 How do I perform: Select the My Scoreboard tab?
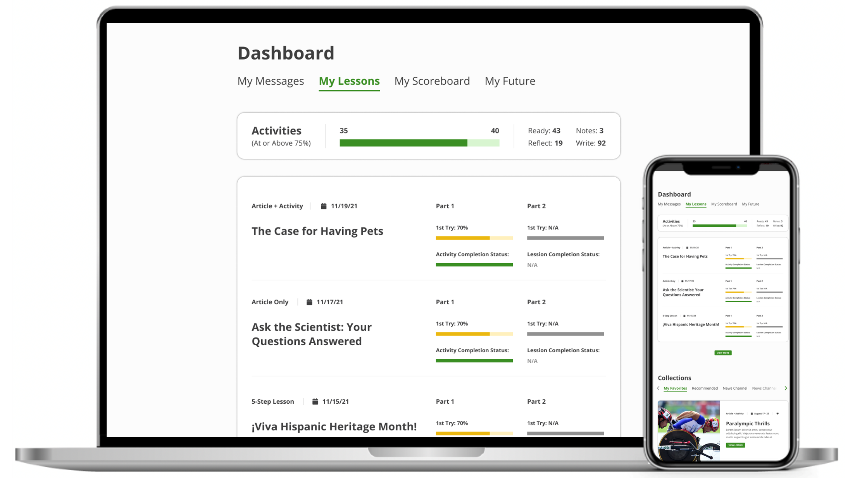pyautogui.click(x=432, y=81)
